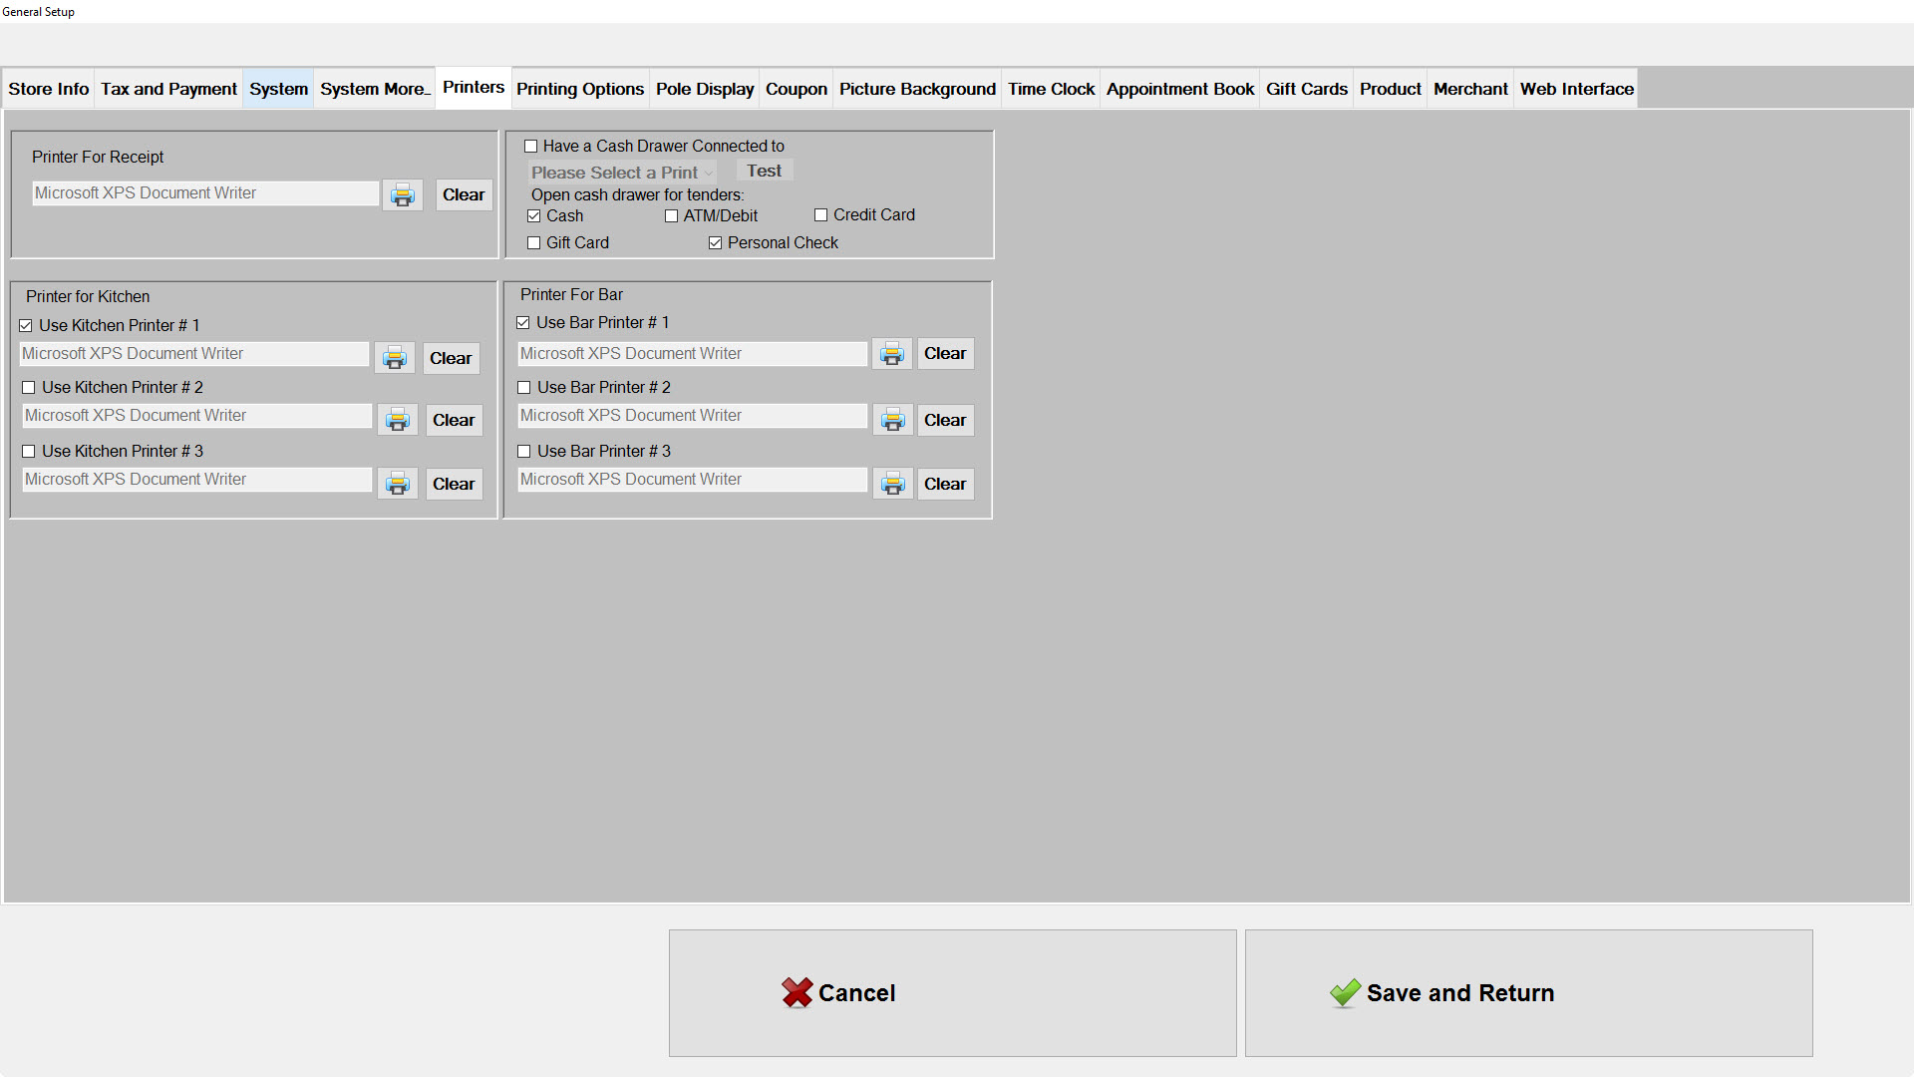Enable Have a Cash Drawer Connected checkbox
This screenshot has width=1914, height=1077.
[x=531, y=147]
